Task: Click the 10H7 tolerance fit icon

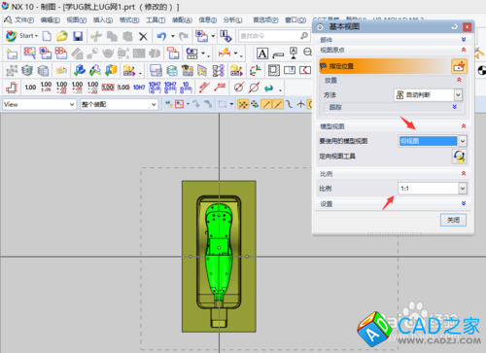Action: point(139,88)
